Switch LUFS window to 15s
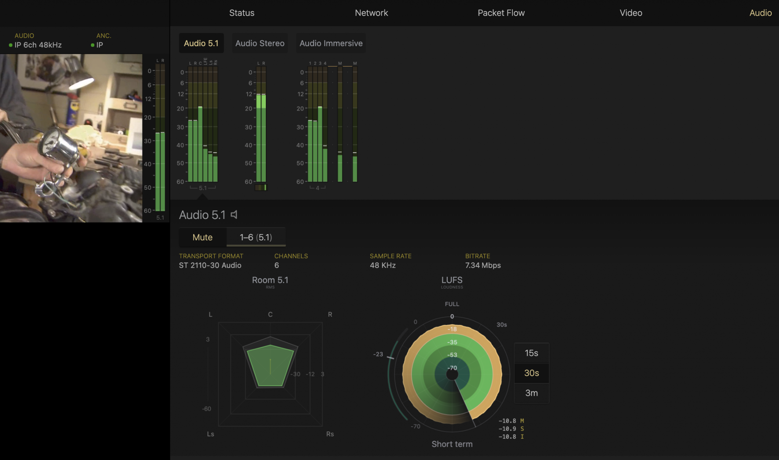Screen dimensions: 779x460 531,352
